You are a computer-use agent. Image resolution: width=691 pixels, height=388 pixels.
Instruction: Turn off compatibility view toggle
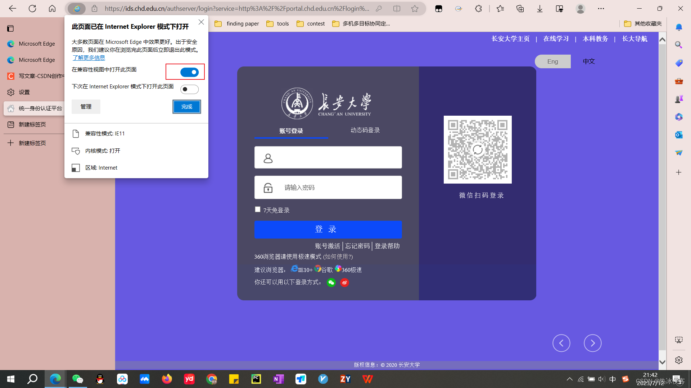pos(189,72)
